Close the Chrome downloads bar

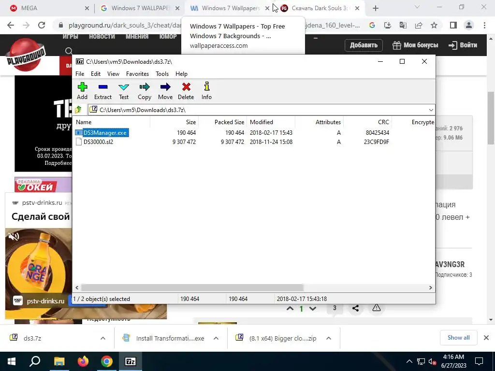click(486, 338)
